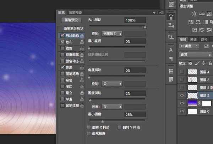This screenshot has width=213, height=144.
Task: Enable 颜色动态 checkbox
Action: [62, 61]
